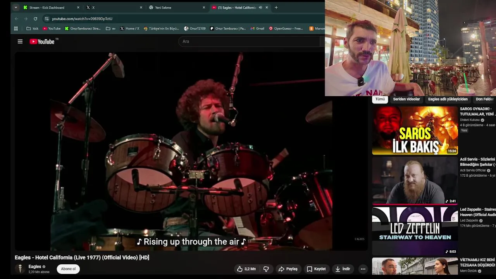The height and width of the screenshot is (279, 496).
Task: Open Acil Servis video thumbnail
Action: [415, 181]
